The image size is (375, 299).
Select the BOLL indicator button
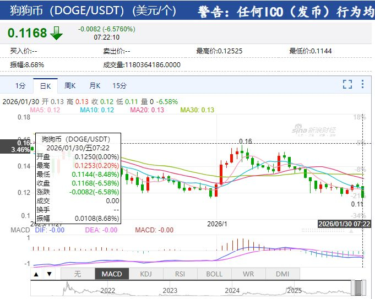point(214,274)
